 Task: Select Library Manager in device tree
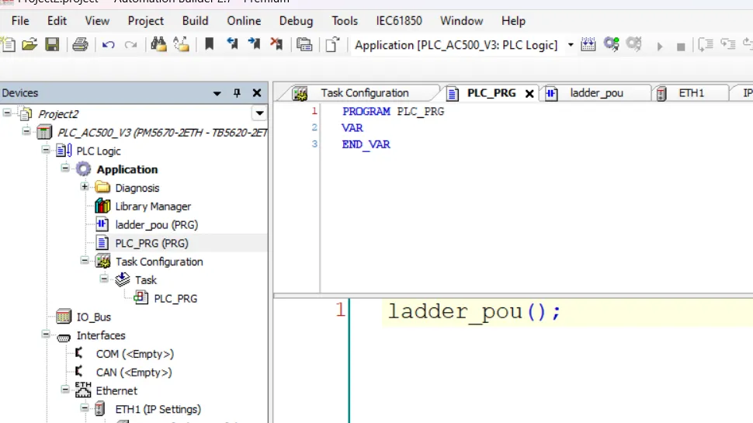pos(153,206)
